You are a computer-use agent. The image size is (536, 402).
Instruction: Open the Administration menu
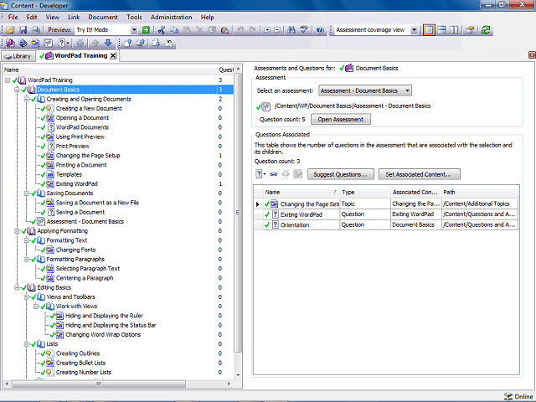coord(171,17)
